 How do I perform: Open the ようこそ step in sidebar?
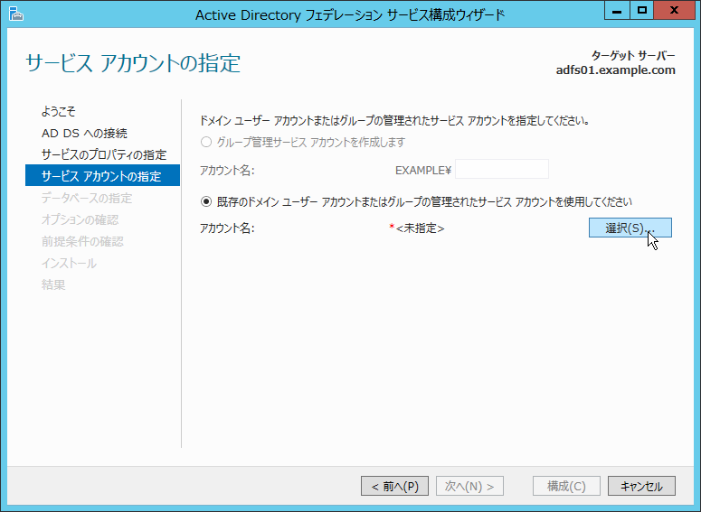59,111
